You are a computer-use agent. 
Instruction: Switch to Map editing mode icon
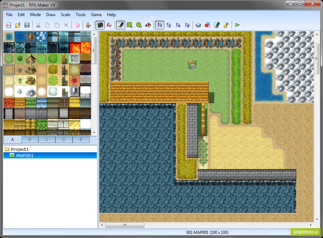tap(100, 25)
